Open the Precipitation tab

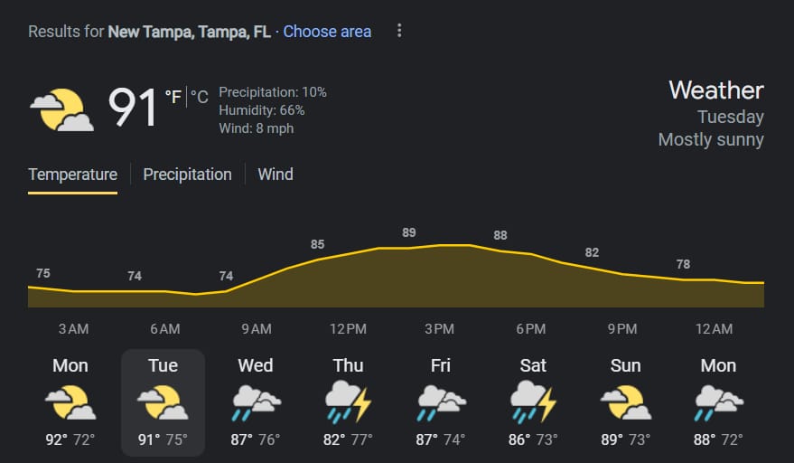187,175
